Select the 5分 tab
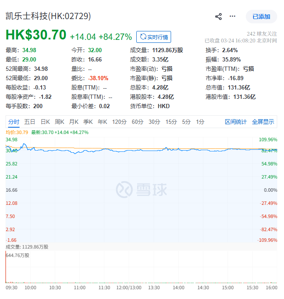The height and width of the screenshot is (299, 284). tap(186, 122)
